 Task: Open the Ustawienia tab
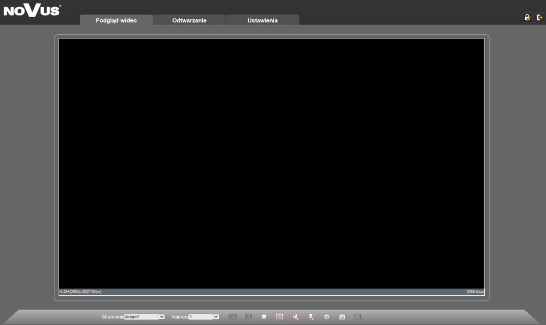coord(263,20)
